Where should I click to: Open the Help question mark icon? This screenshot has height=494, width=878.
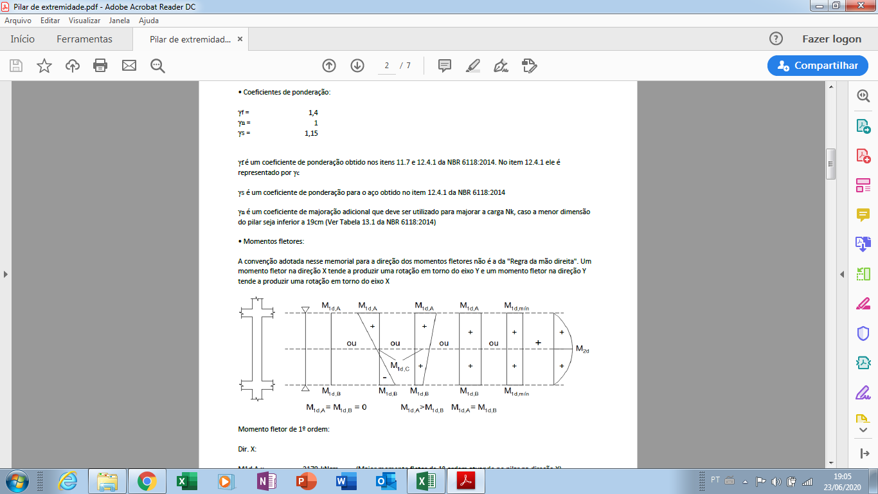coord(776,39)
